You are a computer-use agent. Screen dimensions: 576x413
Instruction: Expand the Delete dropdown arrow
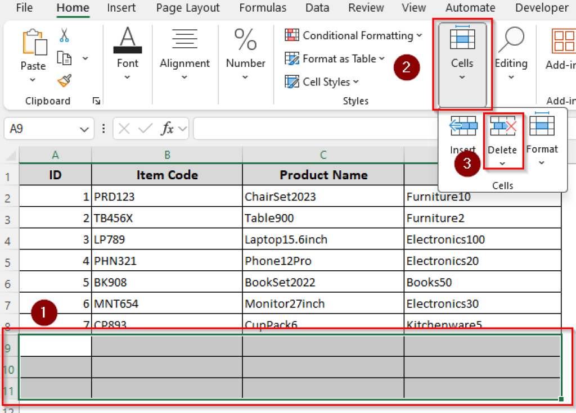[502, 164]
